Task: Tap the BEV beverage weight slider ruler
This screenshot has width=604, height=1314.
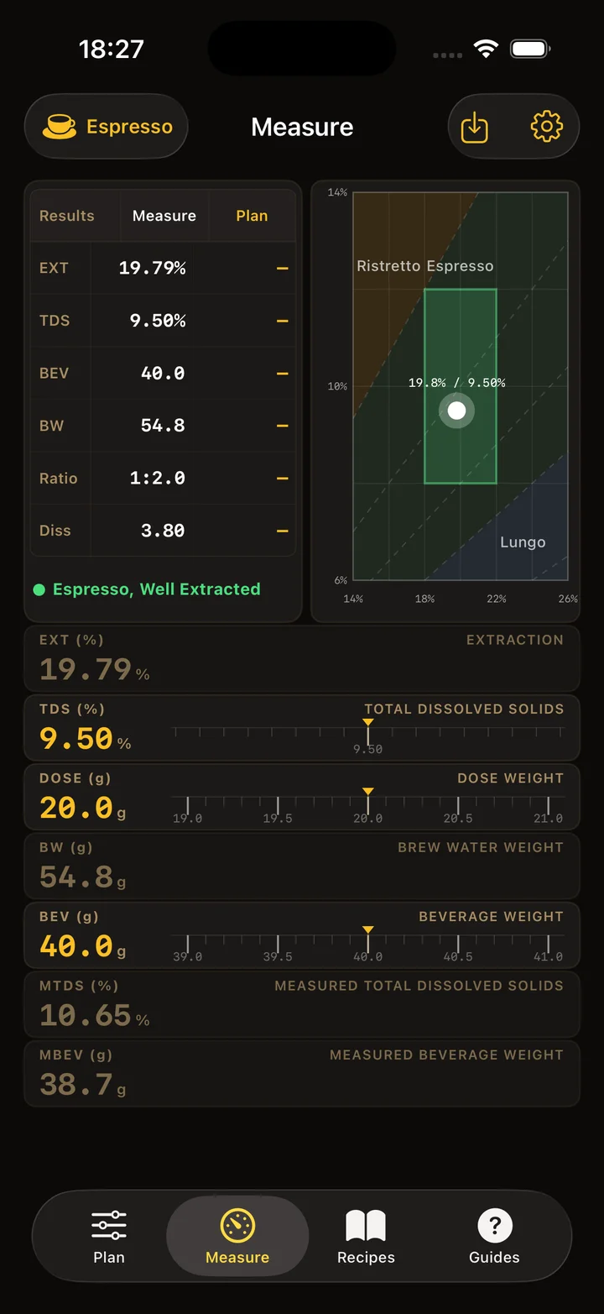Action: point(367,944)
